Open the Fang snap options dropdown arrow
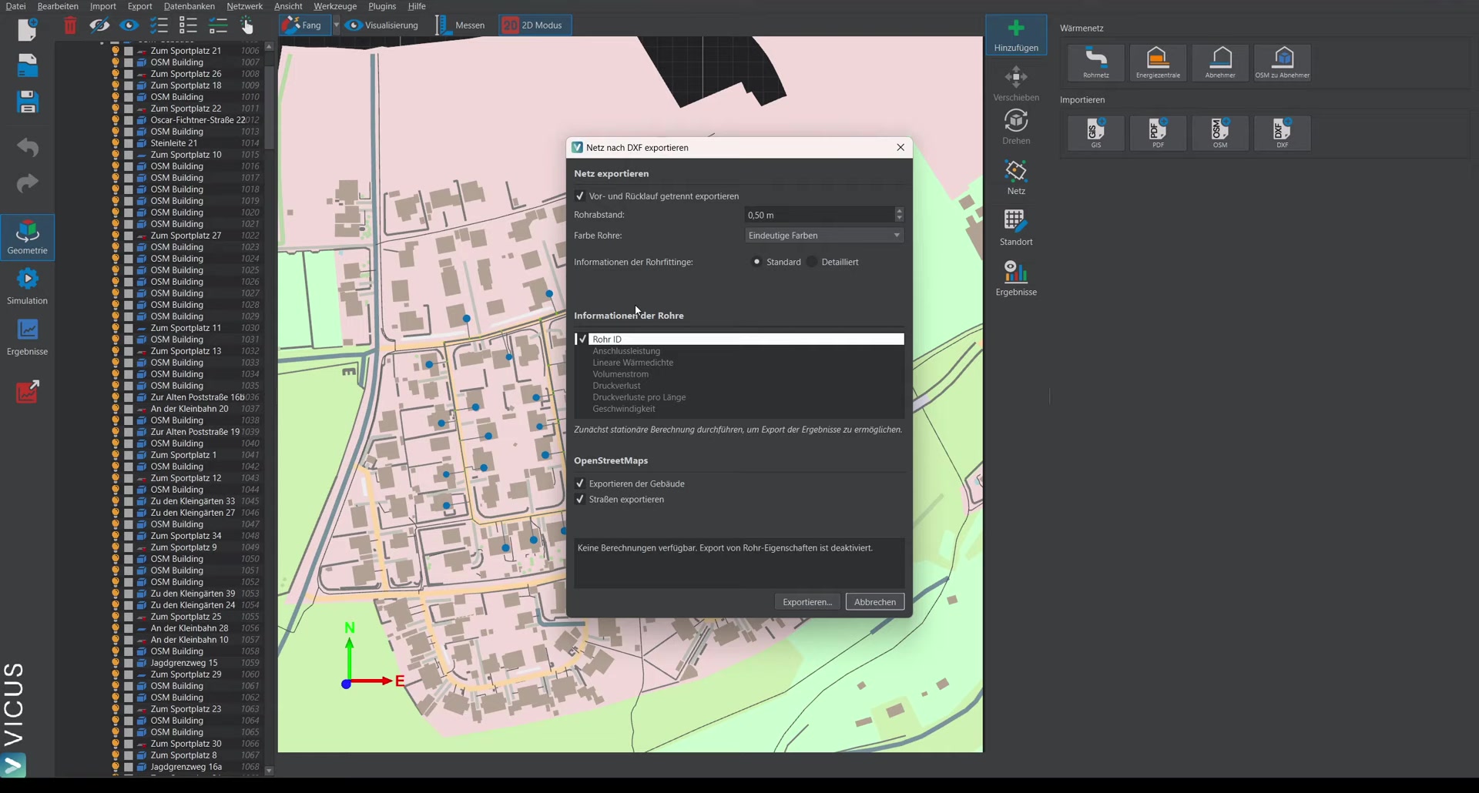 click(336, 25)
